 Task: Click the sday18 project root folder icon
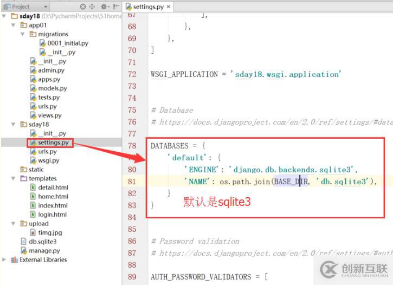coord(14,16)
